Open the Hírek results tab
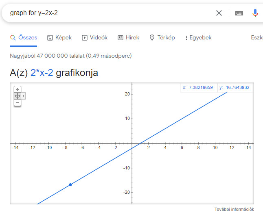Image resolution: width=263 pixels, height=219 pixels. point(128,38)
